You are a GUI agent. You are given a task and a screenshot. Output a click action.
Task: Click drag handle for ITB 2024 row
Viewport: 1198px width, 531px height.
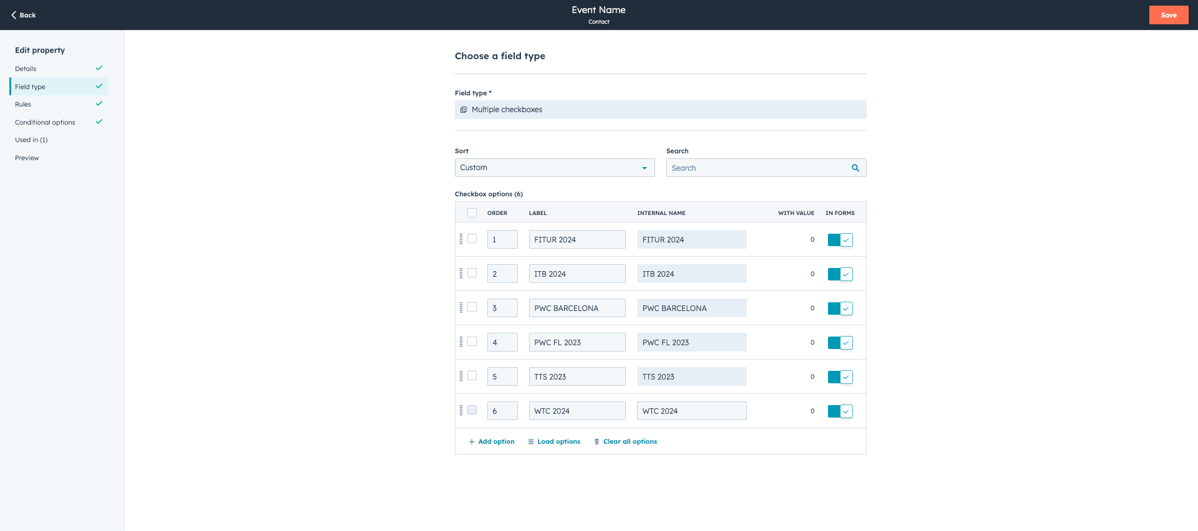pyautogui.click(x=461, y=273)
